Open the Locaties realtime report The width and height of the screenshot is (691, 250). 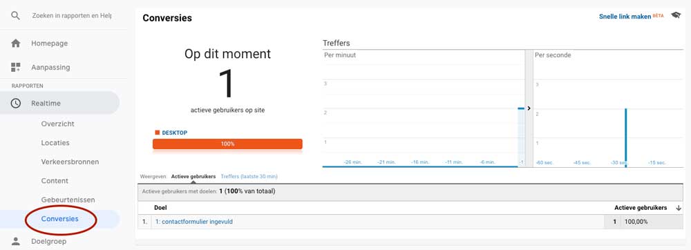[55, 142]
